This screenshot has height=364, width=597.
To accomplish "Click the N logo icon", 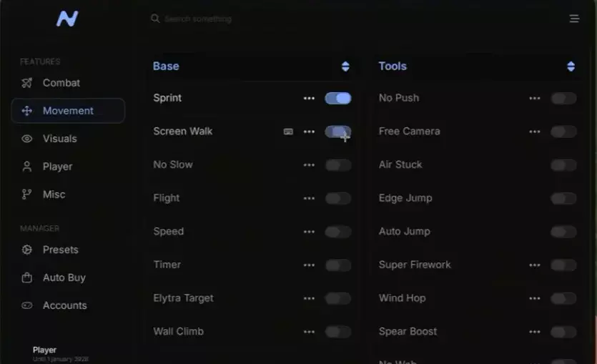I will click(67, 19).
